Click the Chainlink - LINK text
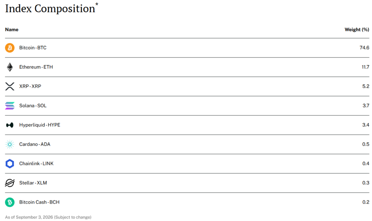Screen dimensions: 372x221 (x=36, y=164)
